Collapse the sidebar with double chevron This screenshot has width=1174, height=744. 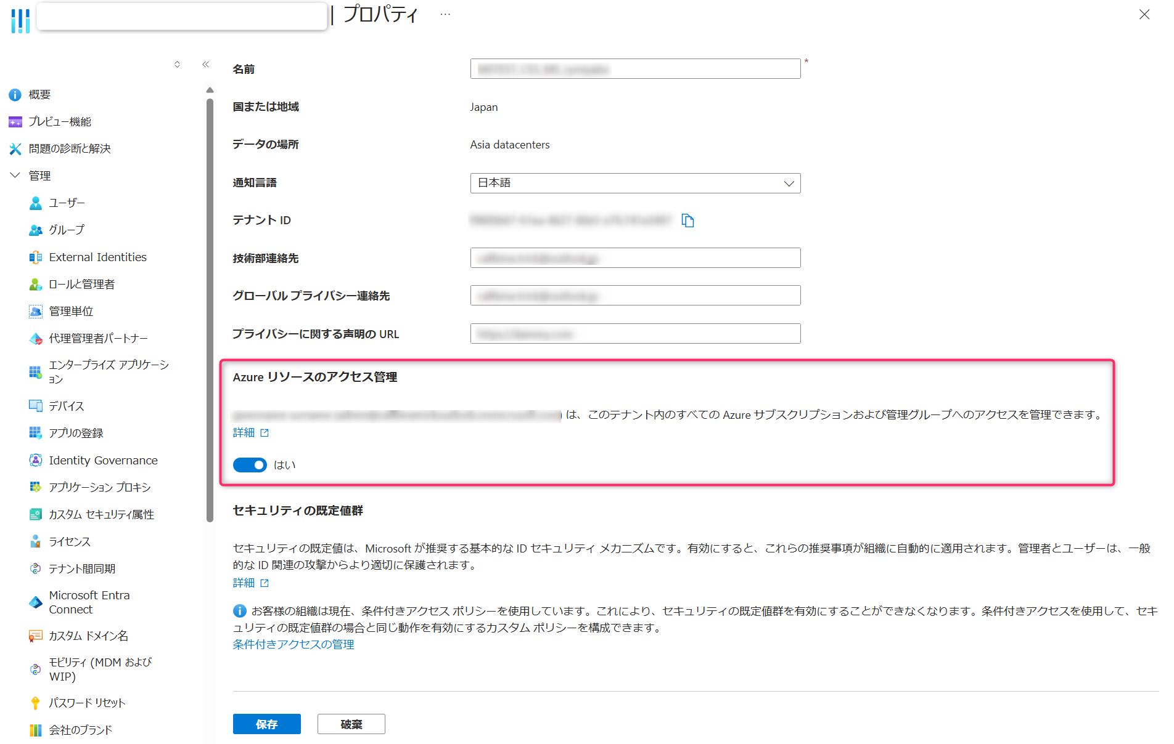(205, 64)
